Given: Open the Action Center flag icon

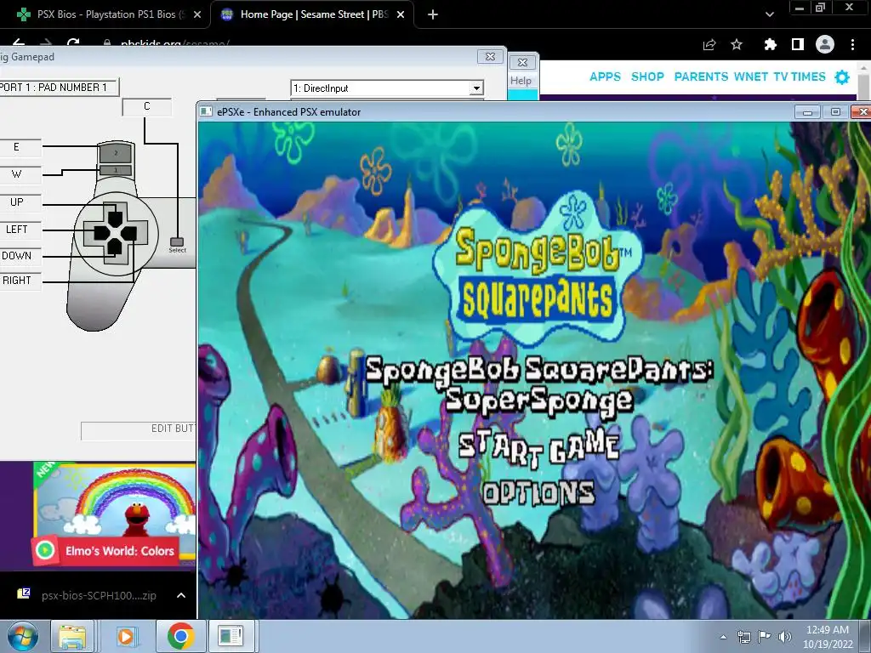Looking at the screenshot, I should (765, 637).
